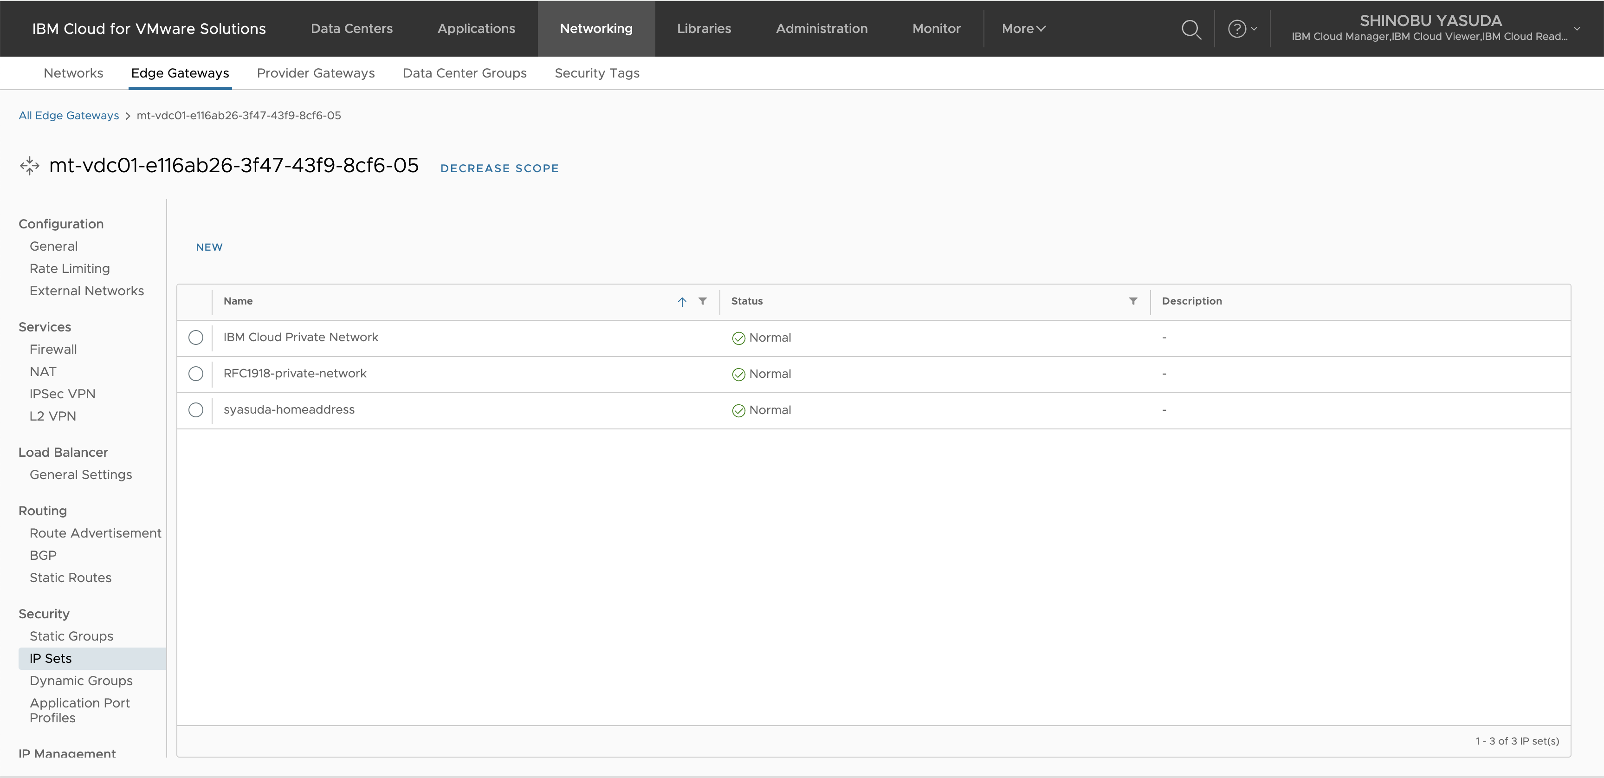Go back to All Edge Gateways
1604x778 pixels.
(69, 116)
